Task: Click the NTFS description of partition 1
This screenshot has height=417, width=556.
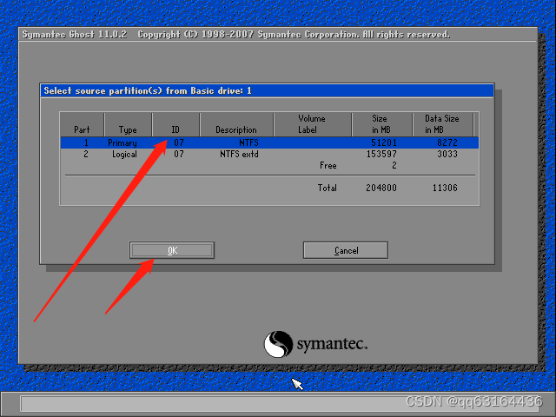Action: [248, 142]
